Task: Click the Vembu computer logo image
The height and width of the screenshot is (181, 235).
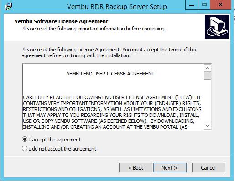Action: pyautogui.click(x=217, y=26)
